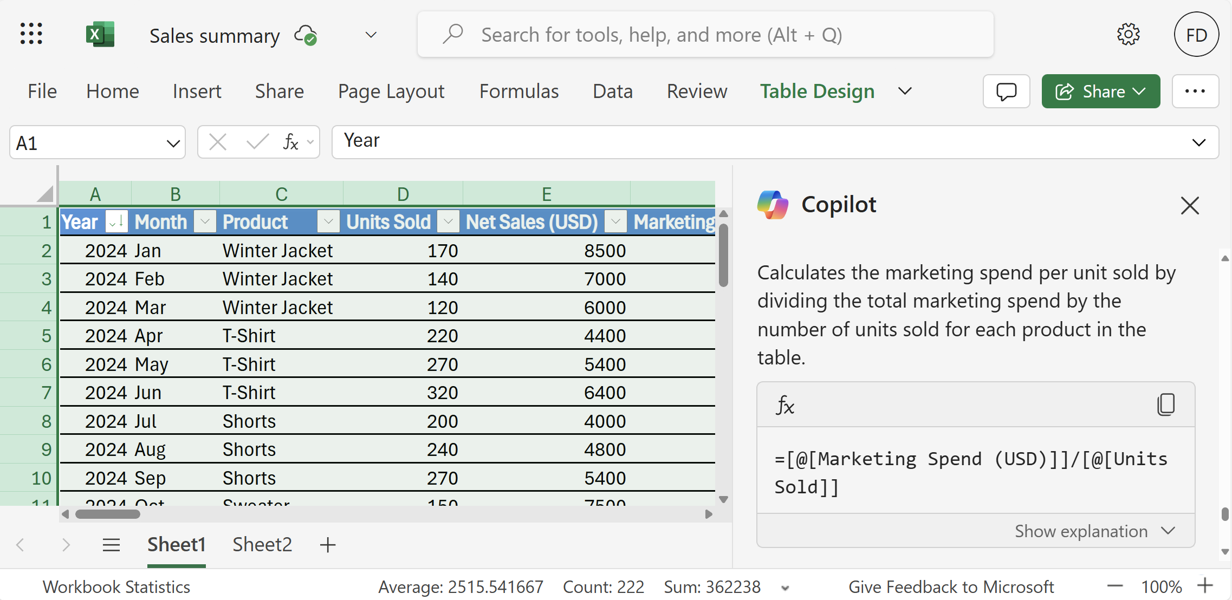Expand more ribbon tabs chevron
This screenshot has height=600, width=1232.
coord(905,91)
